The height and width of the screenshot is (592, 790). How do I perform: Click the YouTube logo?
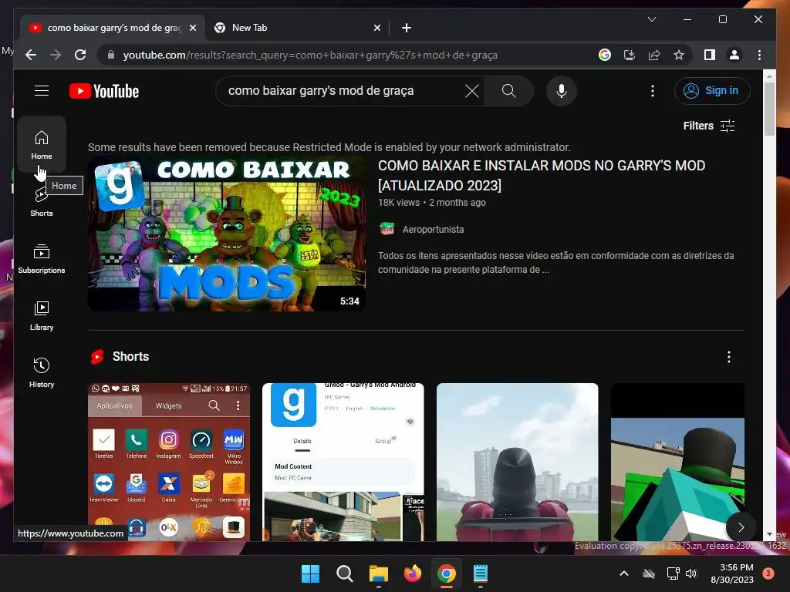[x=104, y=91]
